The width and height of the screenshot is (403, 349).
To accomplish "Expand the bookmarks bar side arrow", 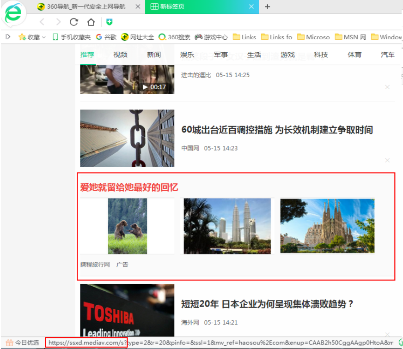I will coord(7,37).
